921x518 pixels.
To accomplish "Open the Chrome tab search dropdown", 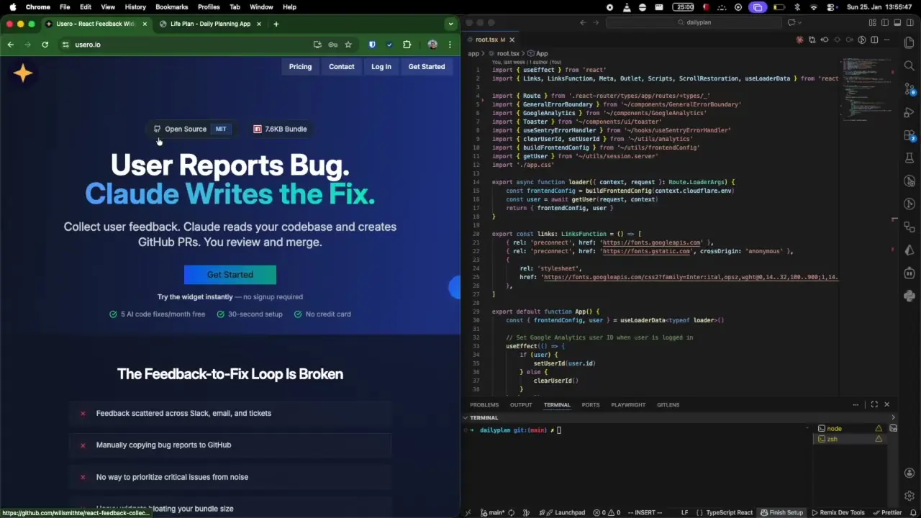I will pos(450,24).
